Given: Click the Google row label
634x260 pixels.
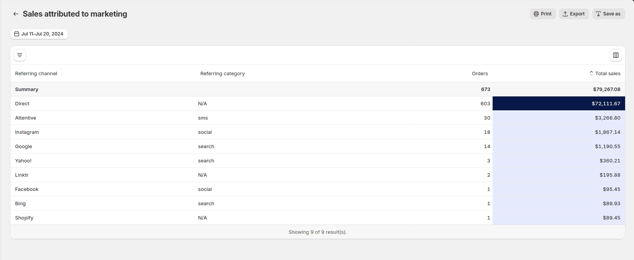Looking at the screenshot, I should [24, 146].
